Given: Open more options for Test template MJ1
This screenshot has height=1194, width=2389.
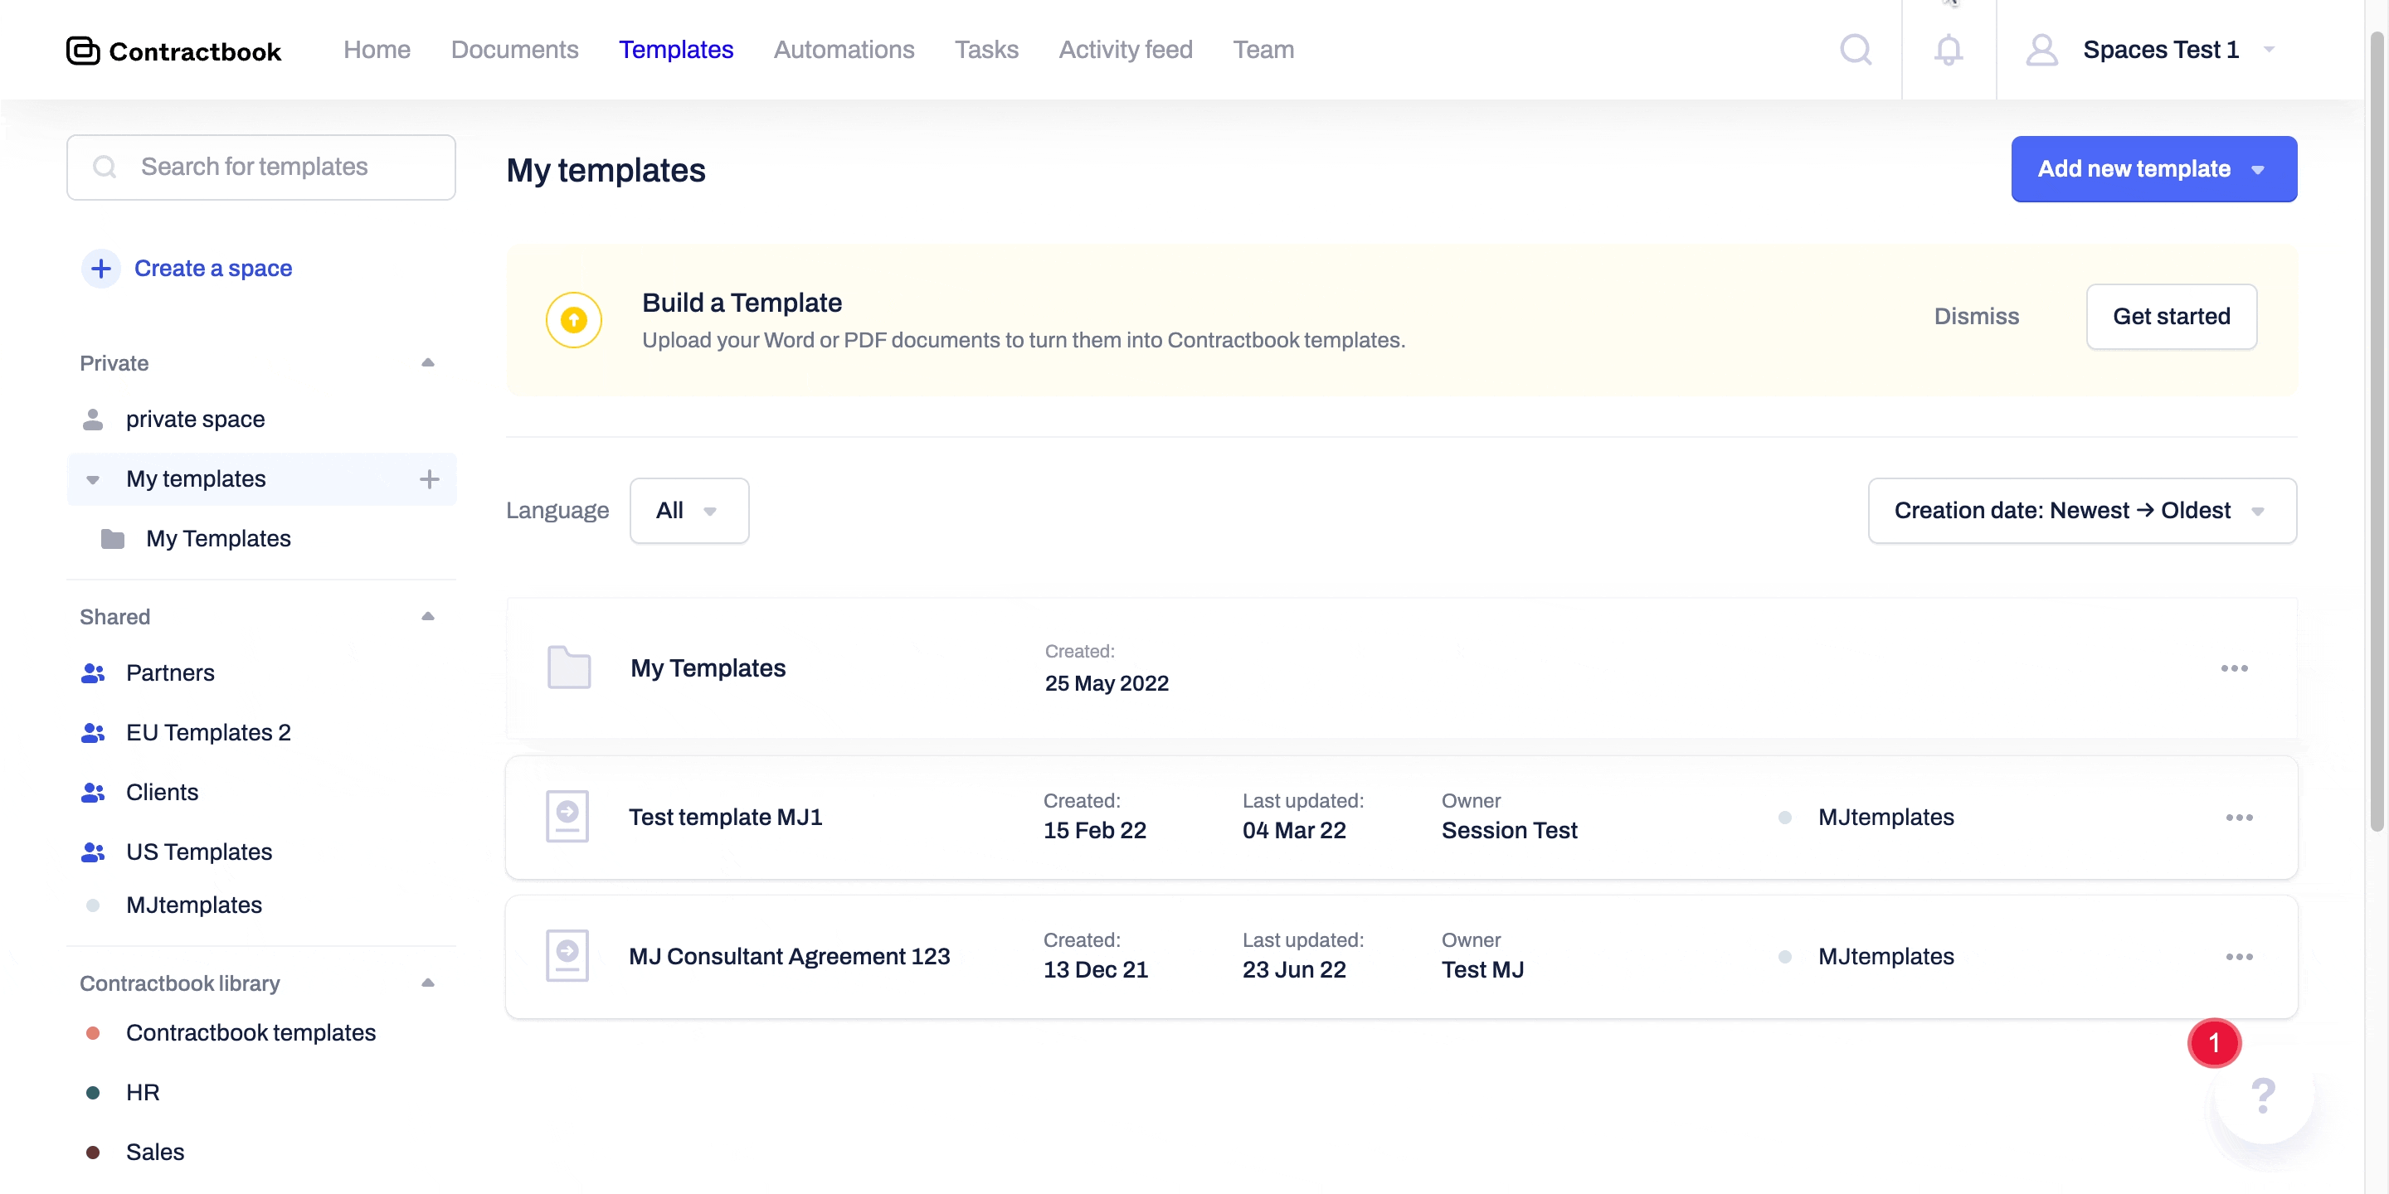Looking at the screenshot, I should click(x=2239, y=818).
